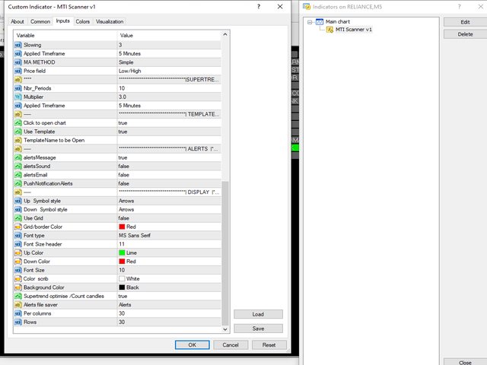The height and width of the screenshot is (365, 487).
Task: Click the Multiplier parameter icon
Action: pyautogui.click(x=18, y=97)
